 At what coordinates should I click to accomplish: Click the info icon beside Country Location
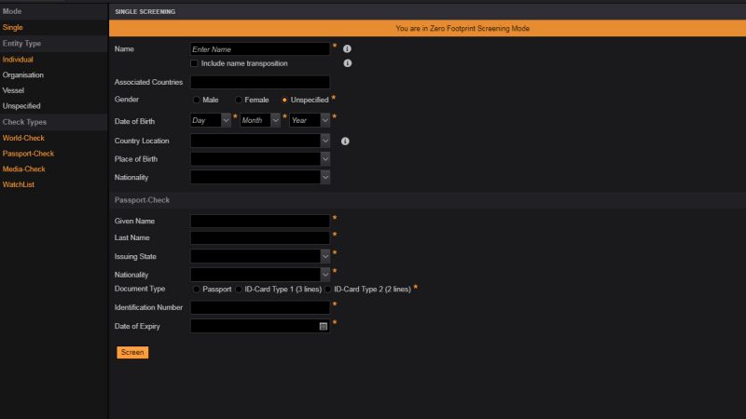(345, 141)
